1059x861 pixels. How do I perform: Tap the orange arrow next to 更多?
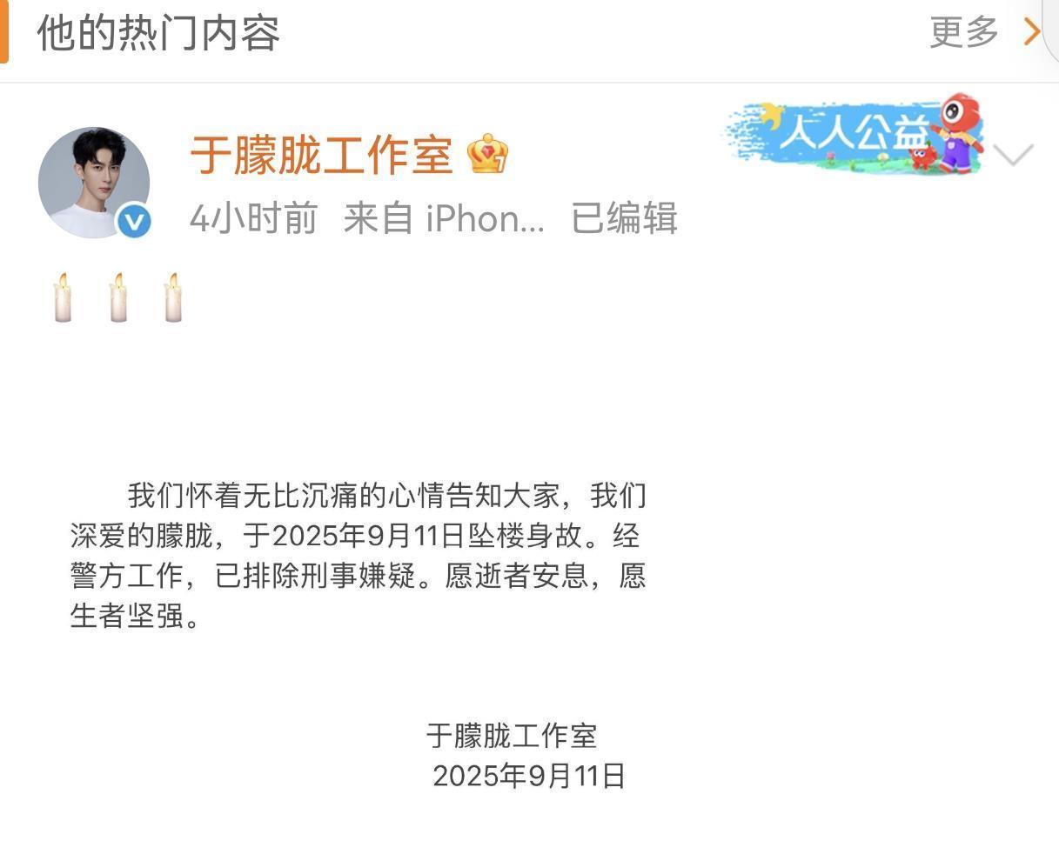pyautogui.click(x=1032, y=31)
